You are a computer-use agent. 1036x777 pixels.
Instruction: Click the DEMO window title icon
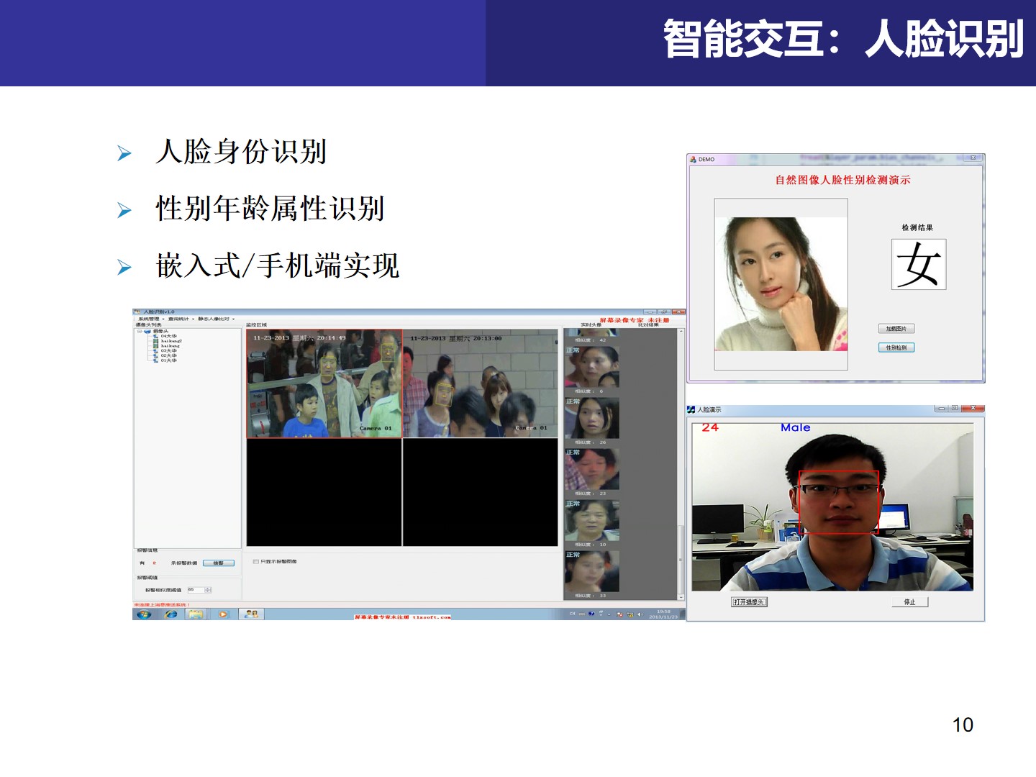click(694, 160)
